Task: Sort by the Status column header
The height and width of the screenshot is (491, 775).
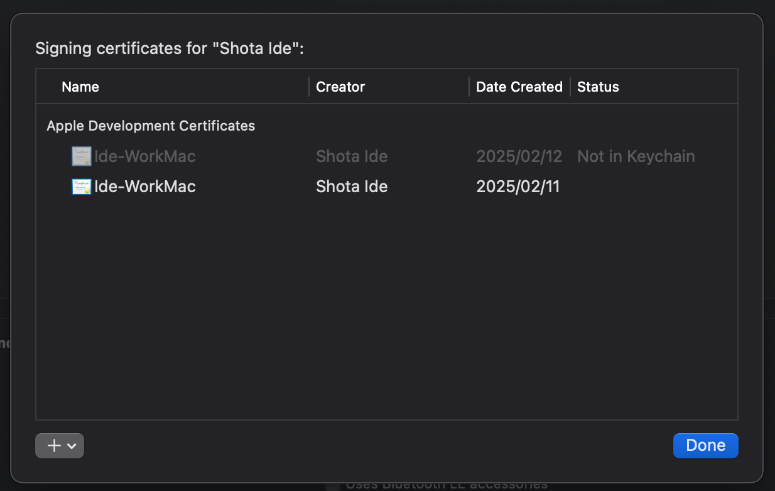Action: pyautogui.click(x=598, y=87)
